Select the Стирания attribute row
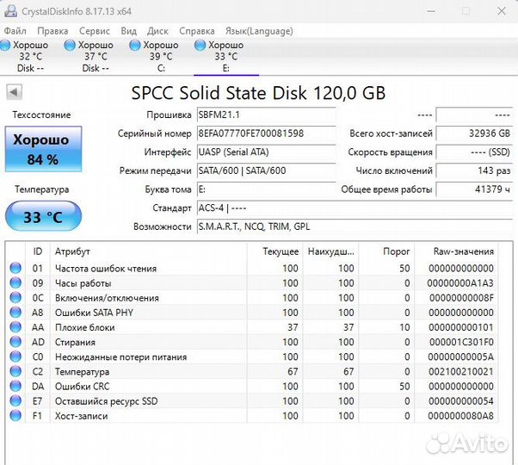Viewport: 518px width, 465px height. (x=252, y=342)
